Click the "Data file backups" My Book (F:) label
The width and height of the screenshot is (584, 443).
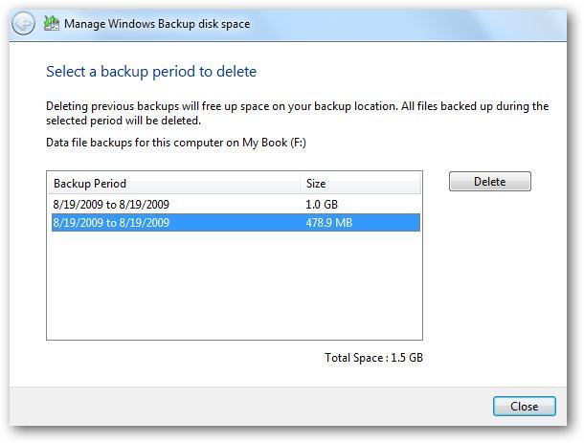point(175,143)
